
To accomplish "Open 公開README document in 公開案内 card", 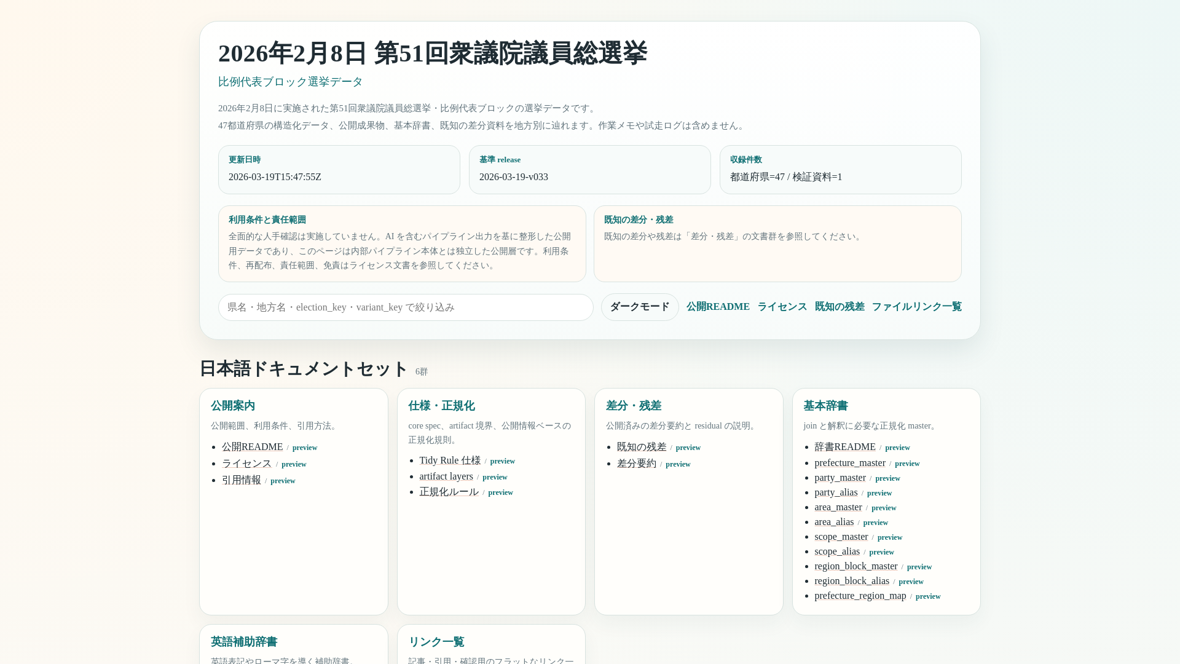I will coord(253,447).
